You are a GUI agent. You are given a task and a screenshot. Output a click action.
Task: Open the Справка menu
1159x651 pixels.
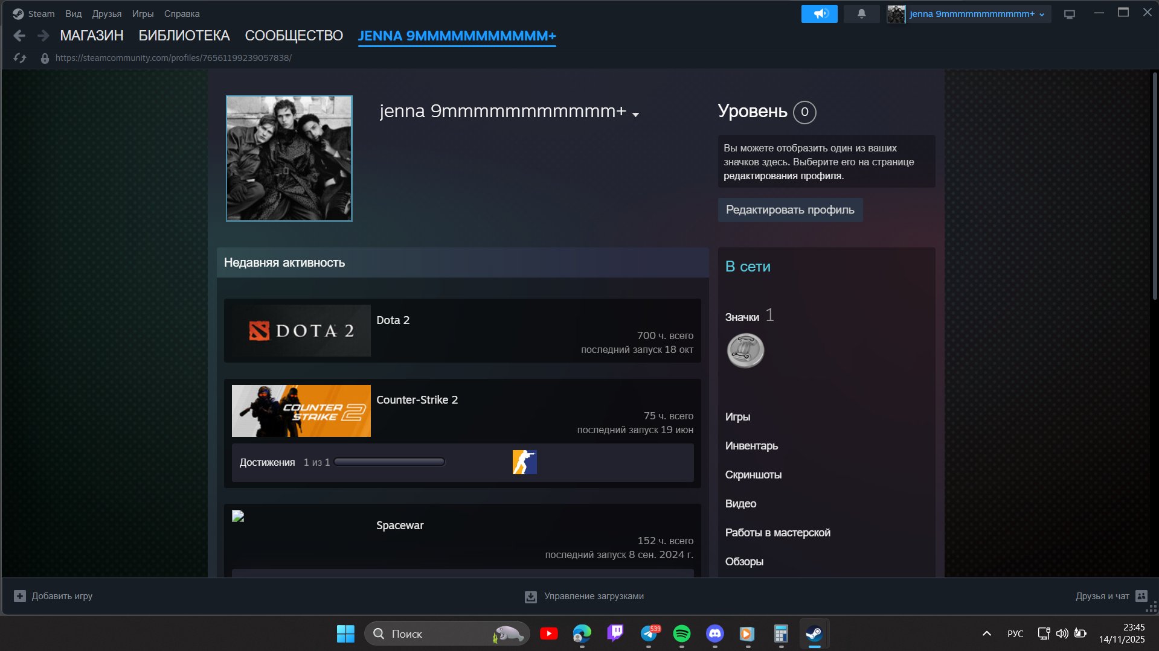click(x=181, y=13)
